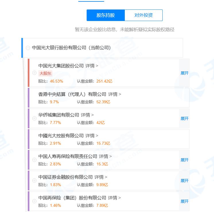Click the 大股东 tag
The image size is (214, 212).
[x=45, y=73]
